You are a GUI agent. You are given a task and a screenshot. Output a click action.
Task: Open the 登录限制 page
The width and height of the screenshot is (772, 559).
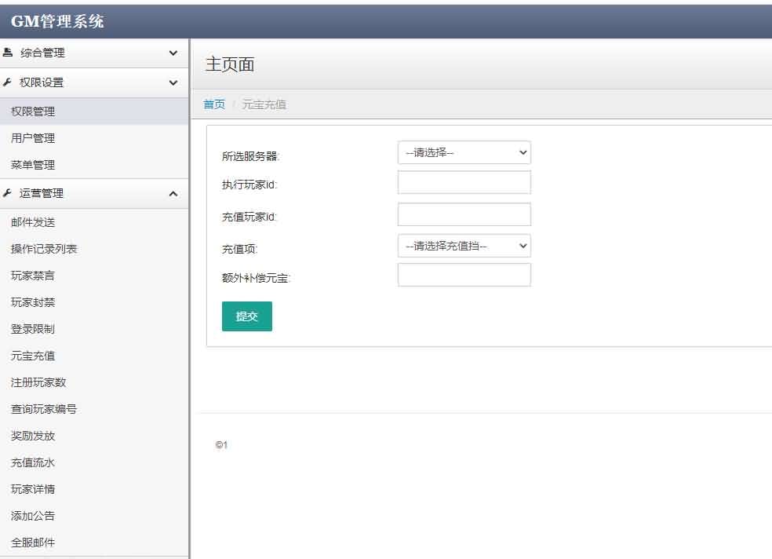coord(35,328)
